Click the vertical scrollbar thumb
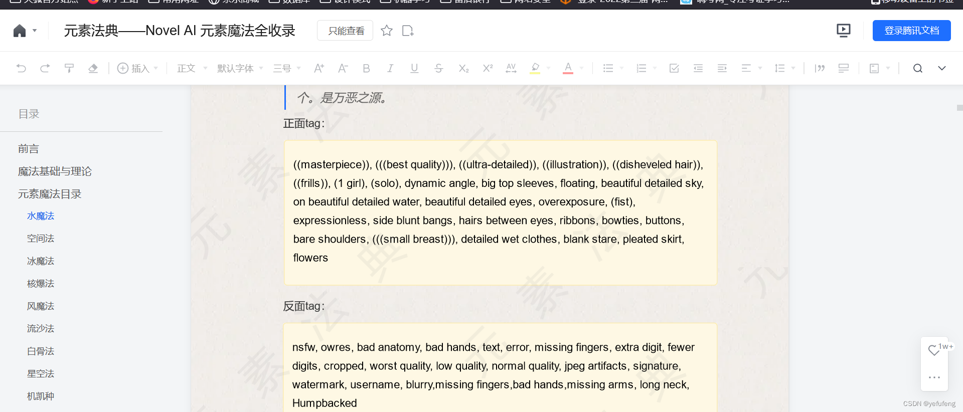The image size is (963, 412). coord(959,108)
